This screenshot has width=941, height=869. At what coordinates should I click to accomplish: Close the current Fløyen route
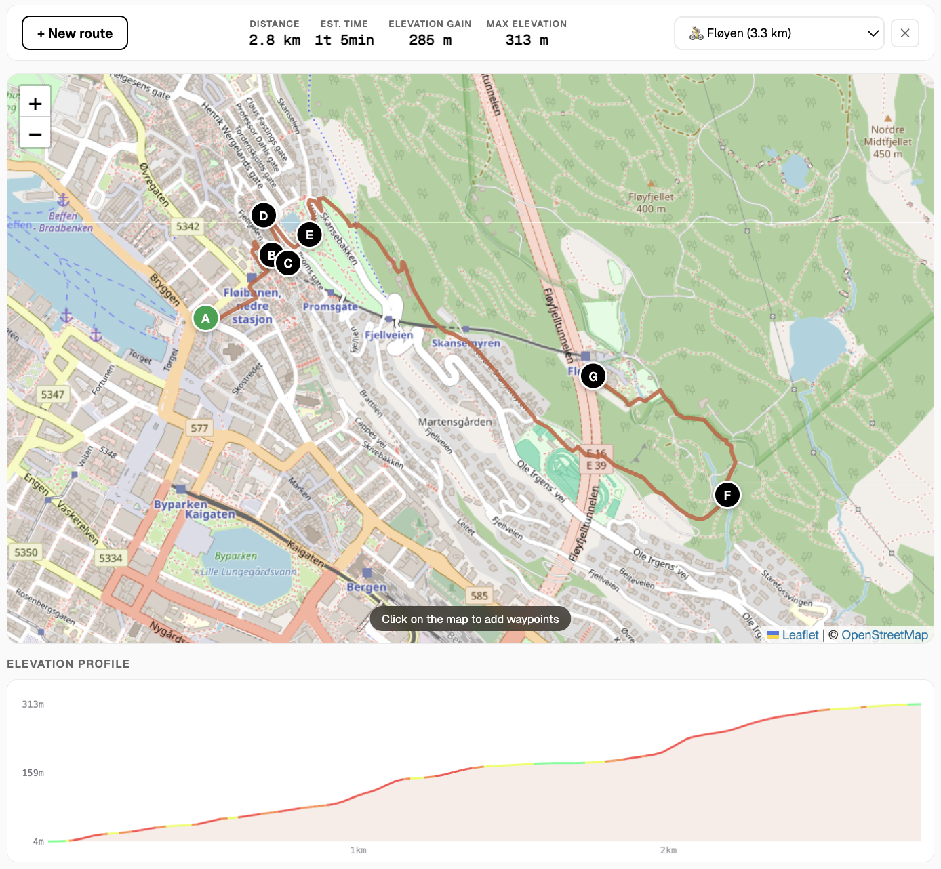[905, 33]
